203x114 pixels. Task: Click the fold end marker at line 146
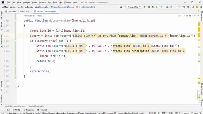pyautogui.click(x=16, y=66)
